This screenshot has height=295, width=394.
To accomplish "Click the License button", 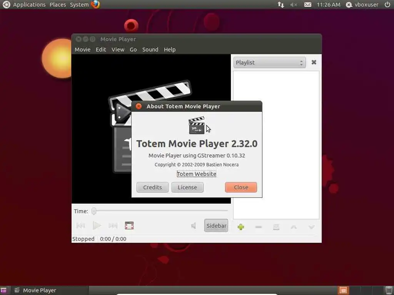I will 187,187.
